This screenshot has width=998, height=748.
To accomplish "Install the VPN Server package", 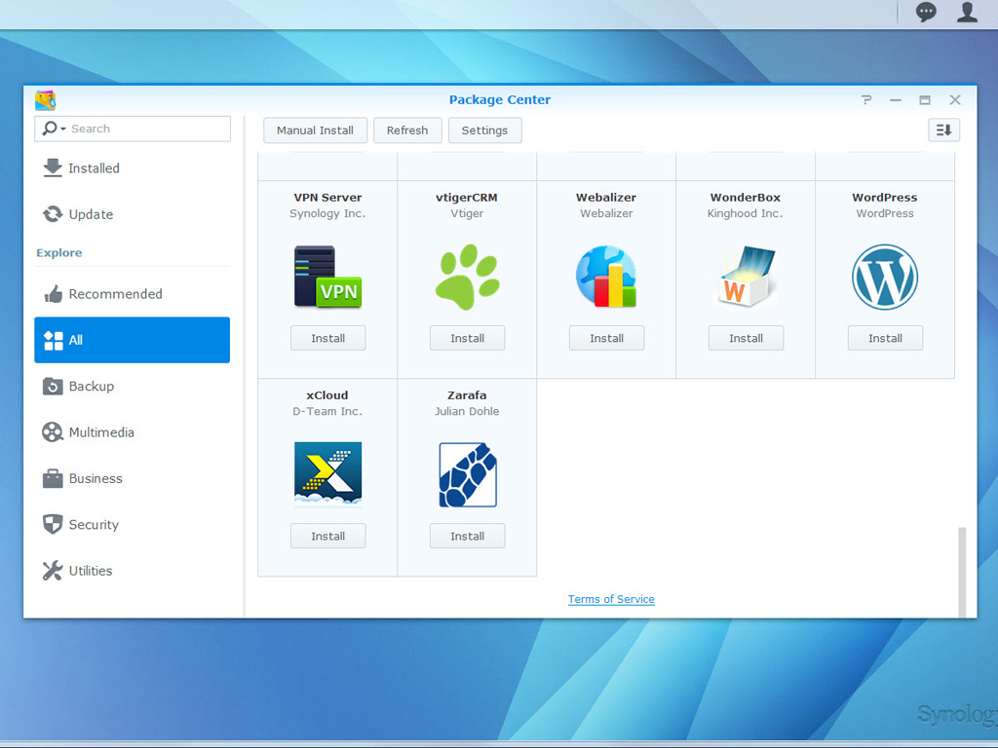I will coord(327,338).
